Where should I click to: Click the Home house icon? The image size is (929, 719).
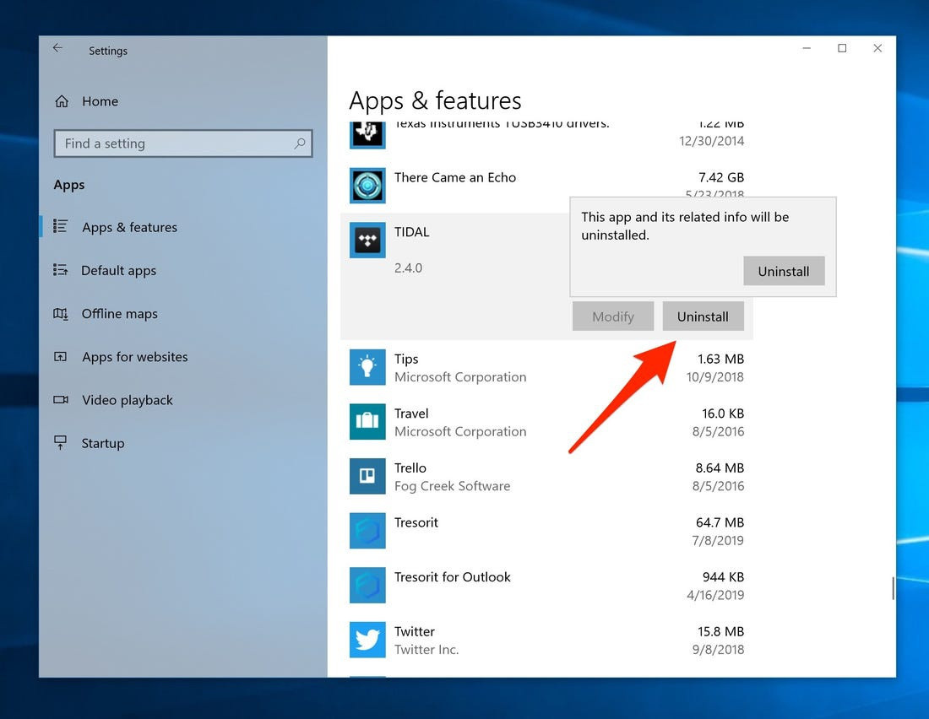(62, 100)
